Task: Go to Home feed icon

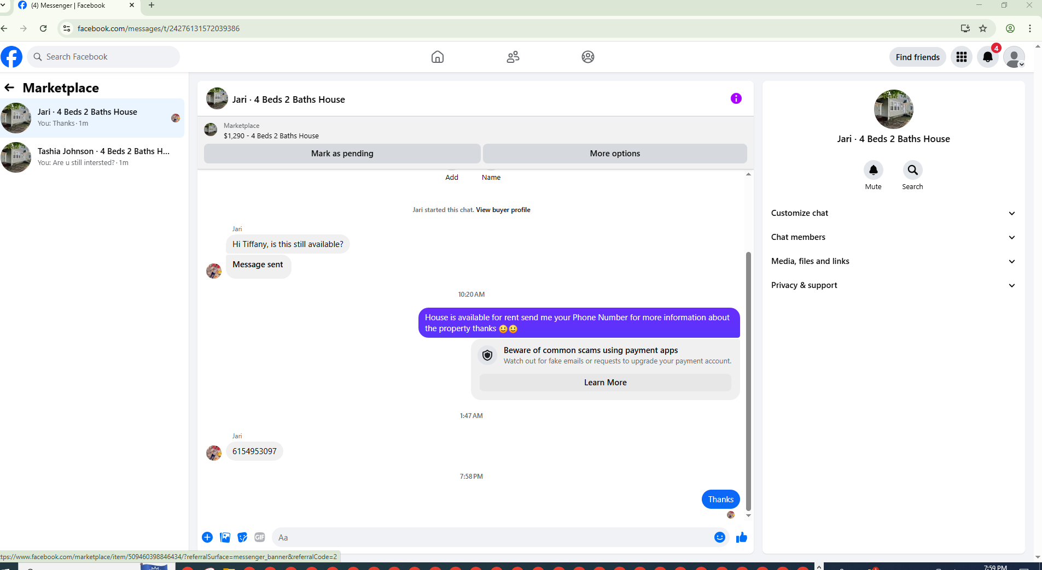Action: [x=438, y=57]
